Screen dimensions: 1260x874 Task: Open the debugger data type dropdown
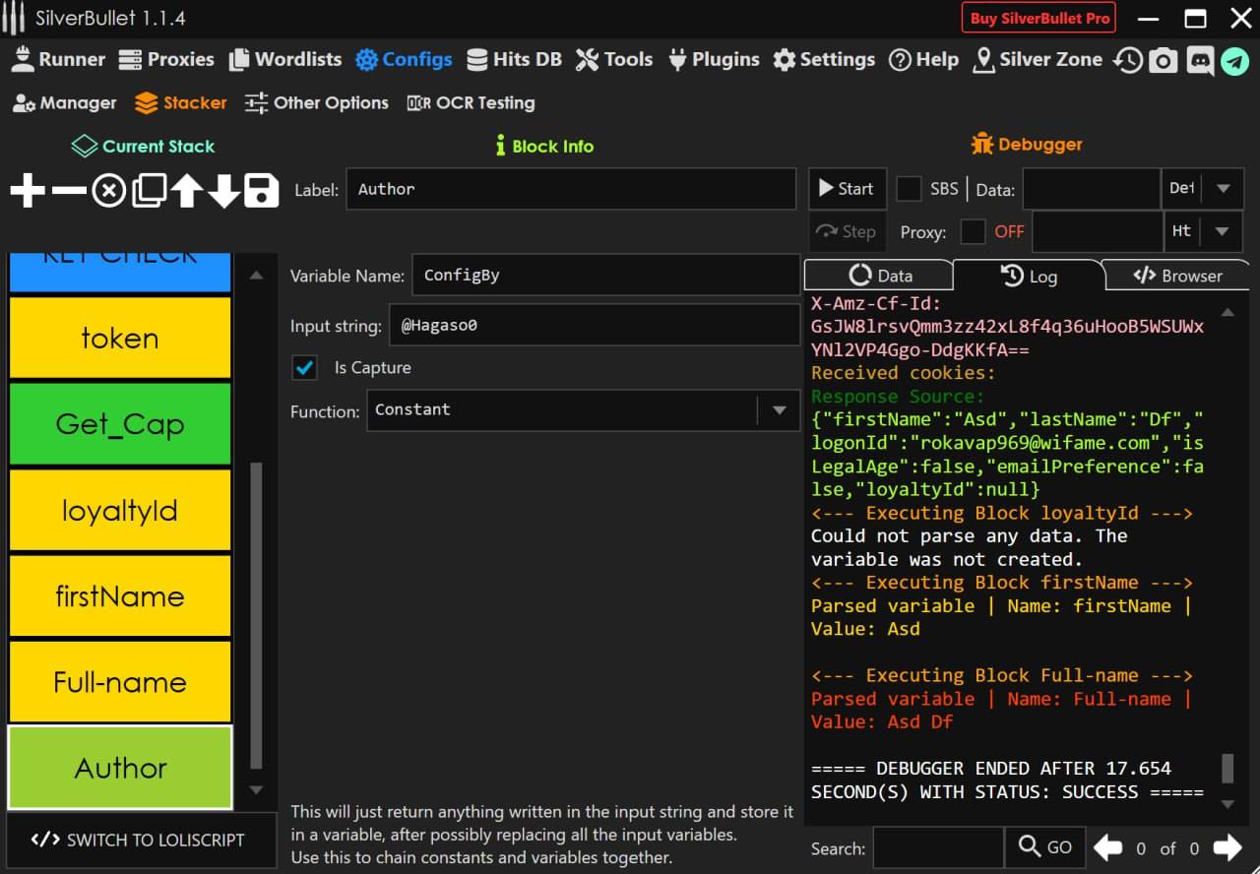coord(1223,189)
